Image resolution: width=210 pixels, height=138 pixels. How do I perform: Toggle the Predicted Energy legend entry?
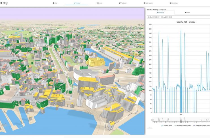[202, 125]
